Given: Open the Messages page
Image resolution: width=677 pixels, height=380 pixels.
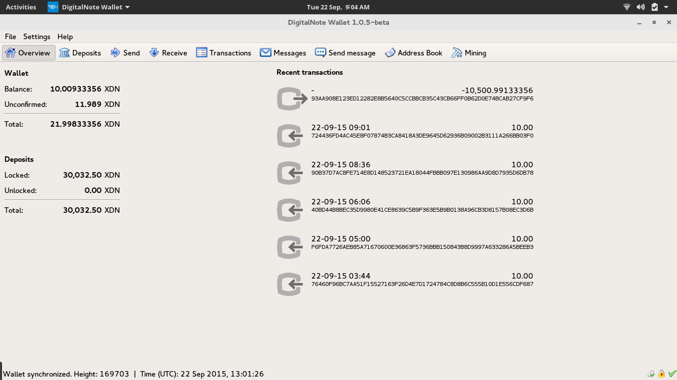Looking at the screenshot, I should click(283, 53).
